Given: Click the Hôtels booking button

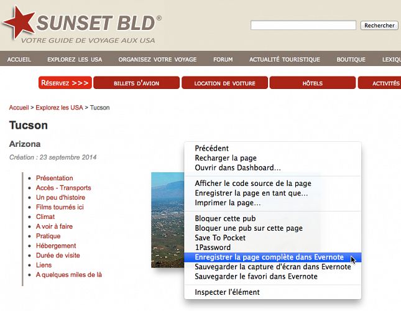Looking at the screenshot, I should pos(312,83).
